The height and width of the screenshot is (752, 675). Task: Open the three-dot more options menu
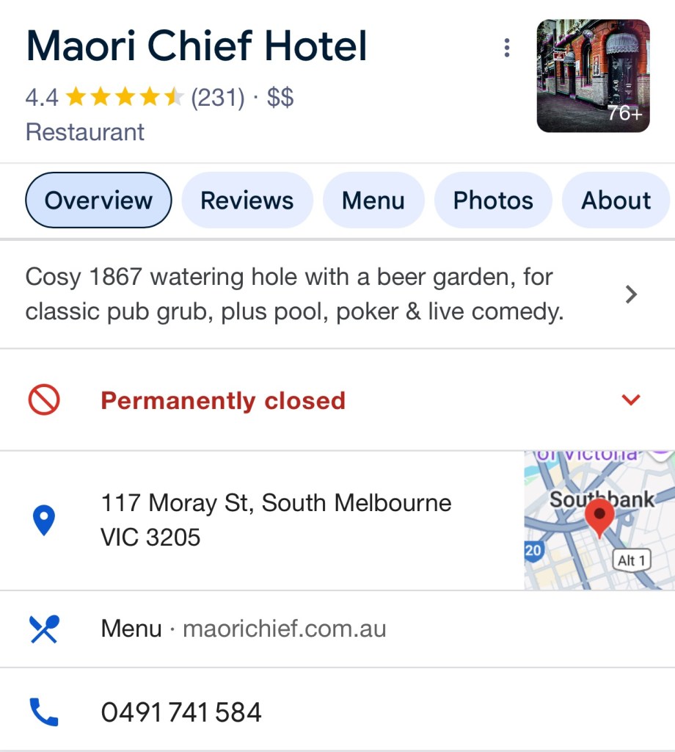[506, 48]
